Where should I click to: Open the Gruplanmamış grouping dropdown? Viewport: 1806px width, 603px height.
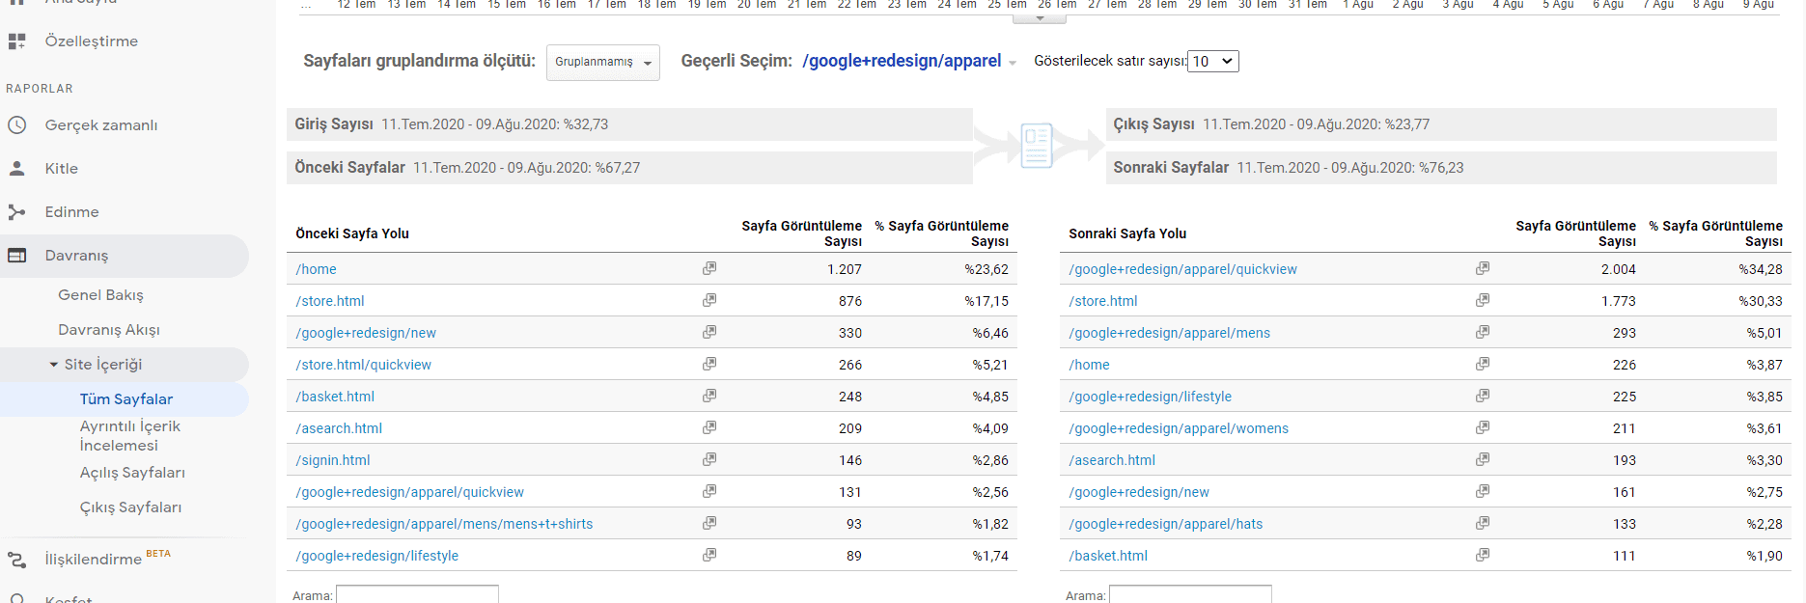pyautogui.click(x=602, y=62)
